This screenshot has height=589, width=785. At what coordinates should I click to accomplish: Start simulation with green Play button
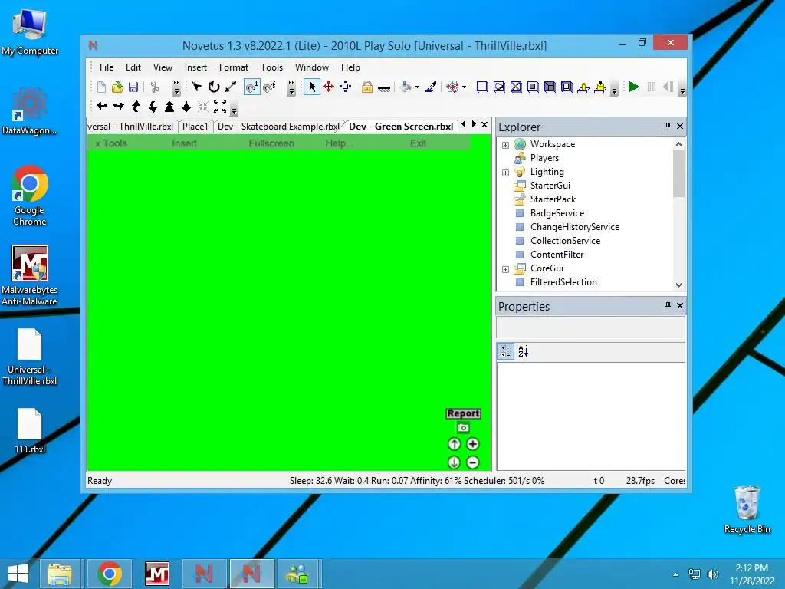point(634,87)
